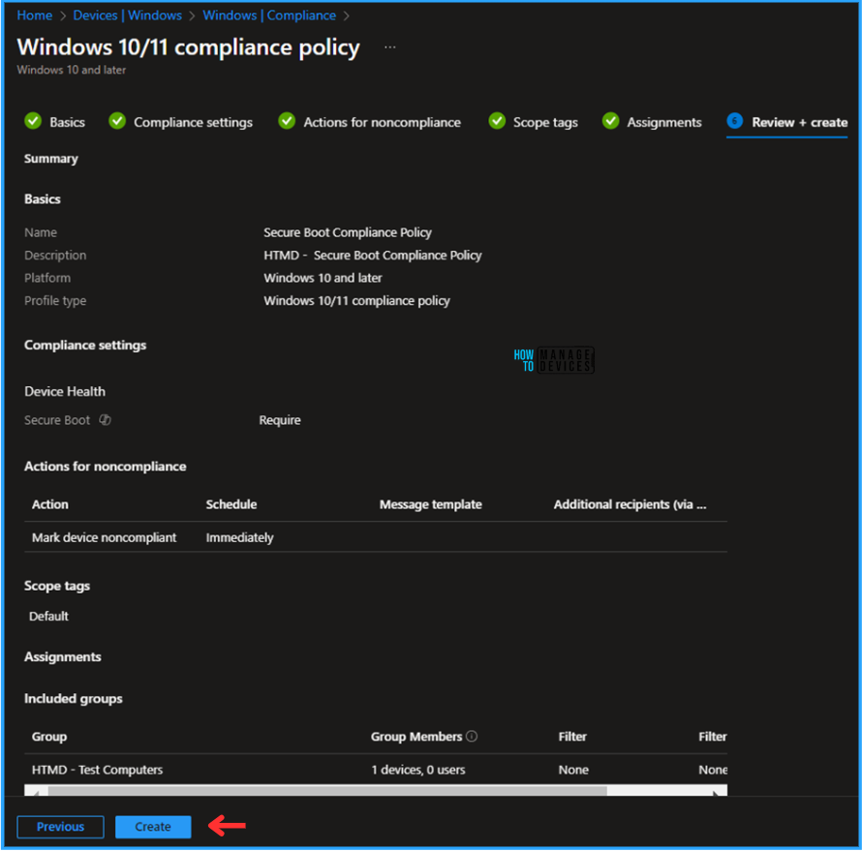Viewport: 862px width, 851px height.
Task: Go to the Scope tags tab
Action: [x=545, y=122]
